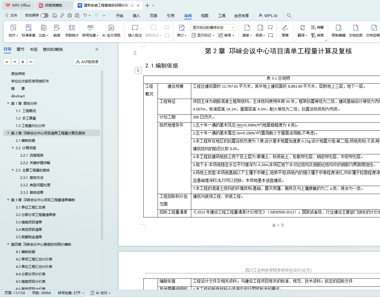Switch to the 插入 ribbon tab

(x=136, y=16)
